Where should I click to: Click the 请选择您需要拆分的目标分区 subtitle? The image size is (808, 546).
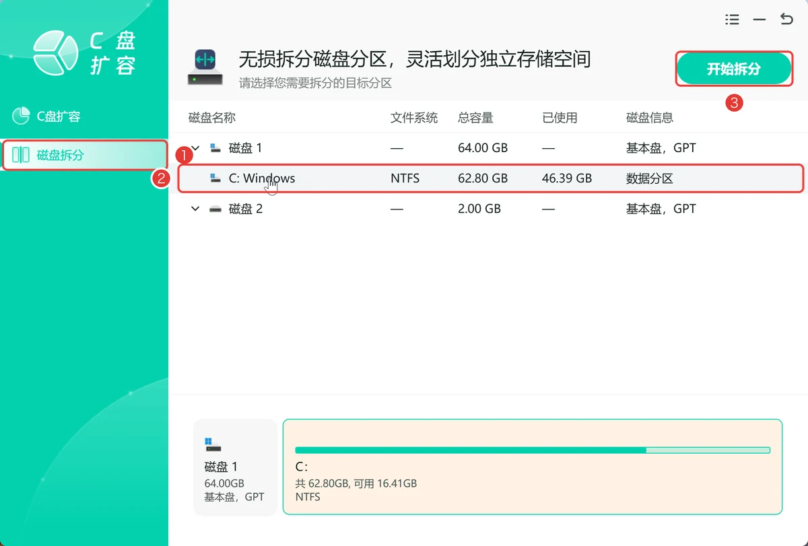(315, 83)
